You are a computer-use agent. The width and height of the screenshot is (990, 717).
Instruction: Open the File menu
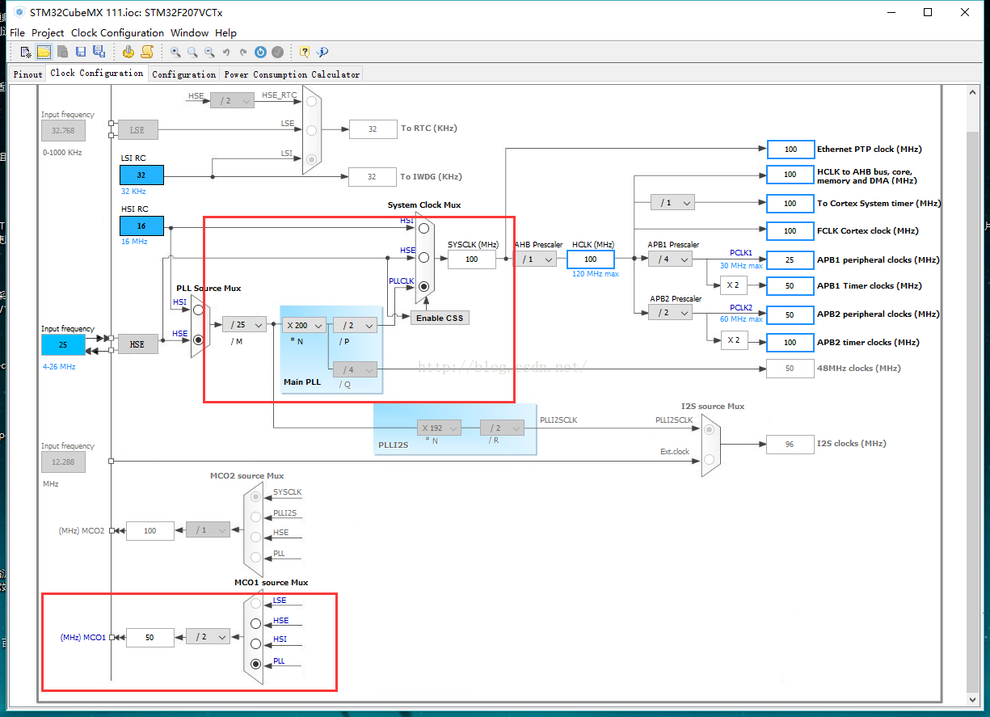point(17,32)
